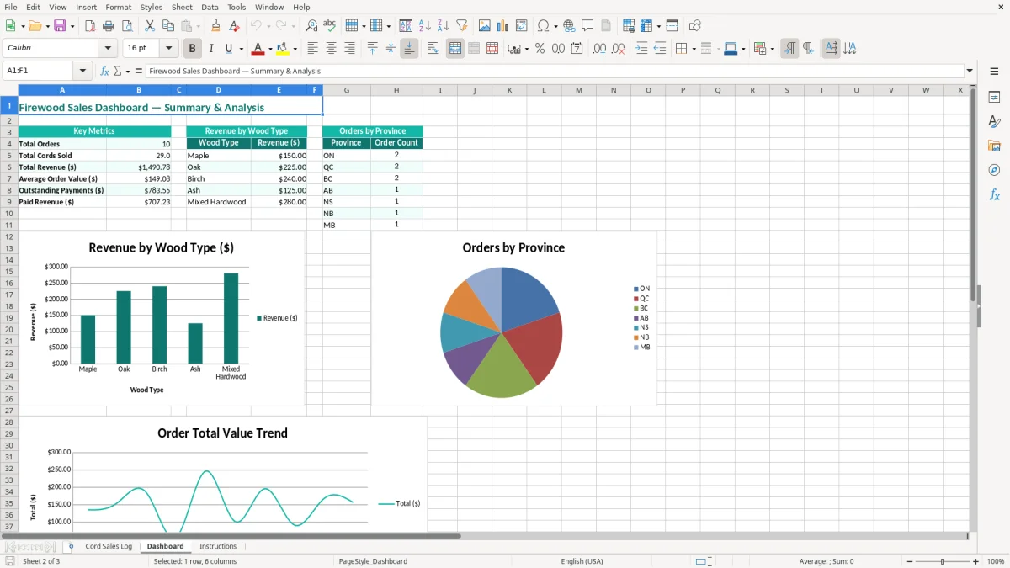The width and height of the screenshot is (1010, 568).
Task: Click Sort Descending icon
Action: (444, 26)
